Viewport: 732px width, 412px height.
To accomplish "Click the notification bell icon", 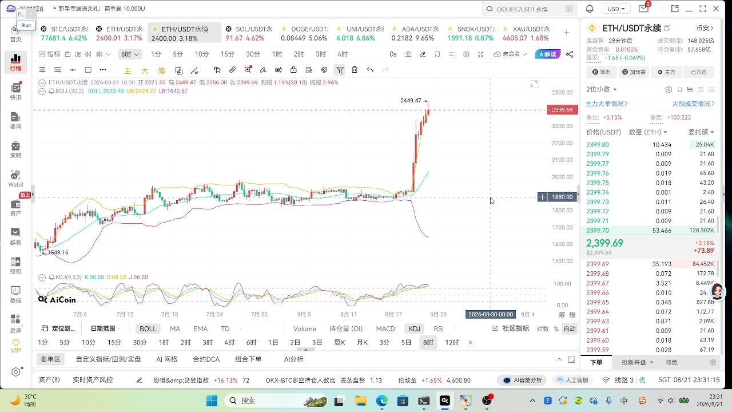I will click(590, 9).
